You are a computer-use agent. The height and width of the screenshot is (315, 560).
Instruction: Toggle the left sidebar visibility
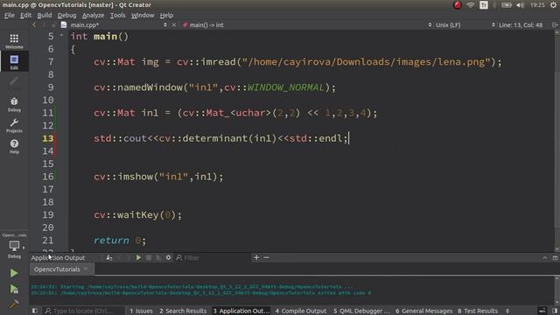tap(35, 311)
